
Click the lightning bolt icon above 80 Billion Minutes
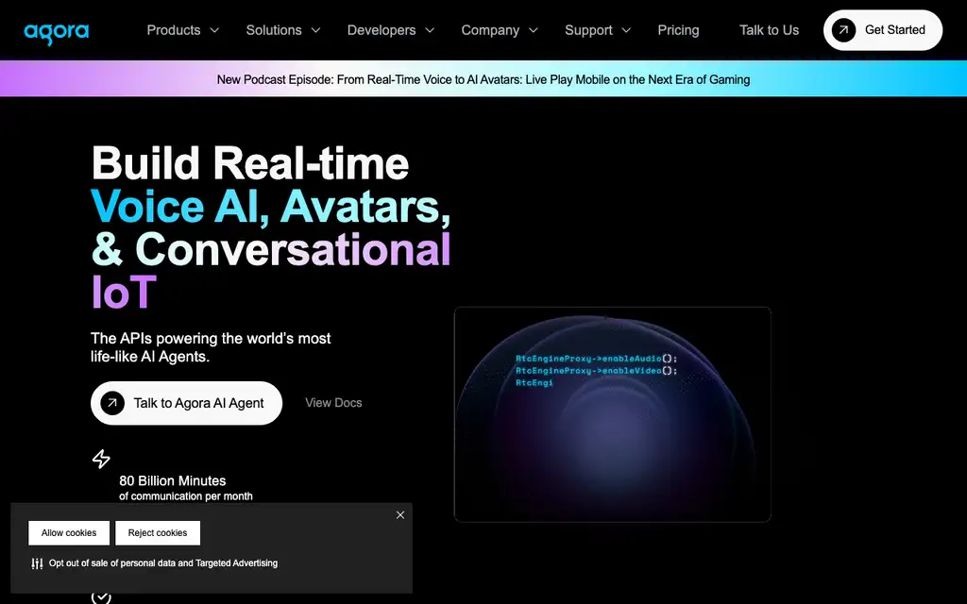[x=101, y=459]
